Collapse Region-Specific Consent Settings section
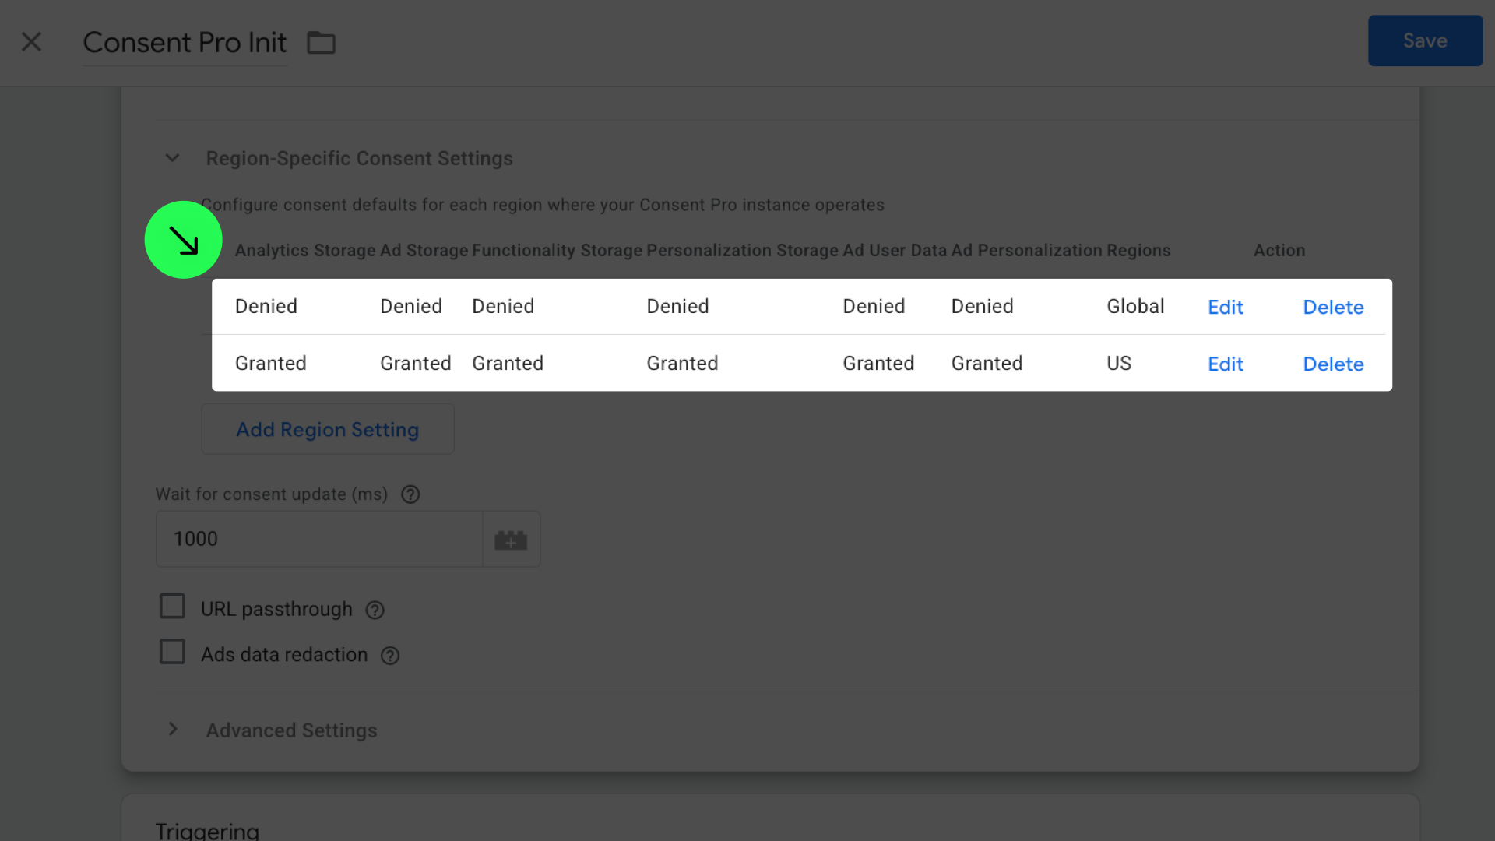The image size is (1495, 841). (173, 158)
